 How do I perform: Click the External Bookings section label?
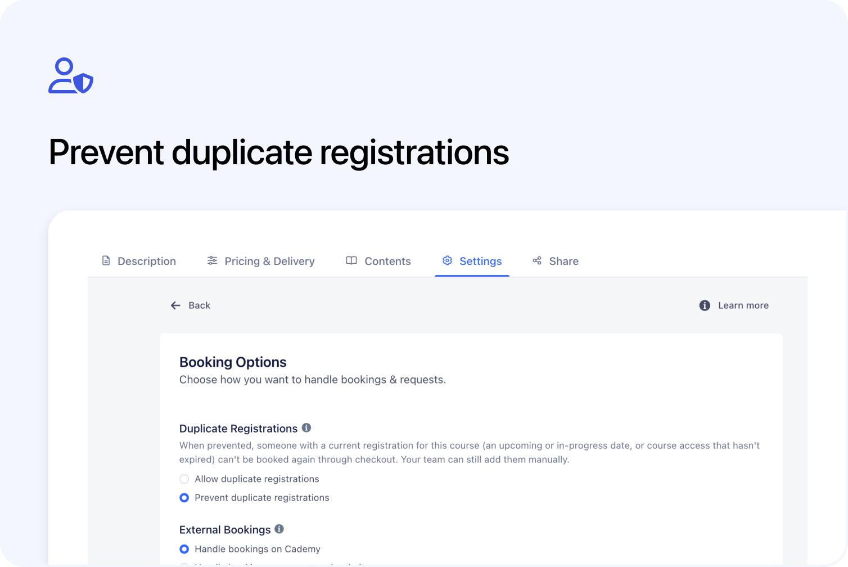coord(225,530)
